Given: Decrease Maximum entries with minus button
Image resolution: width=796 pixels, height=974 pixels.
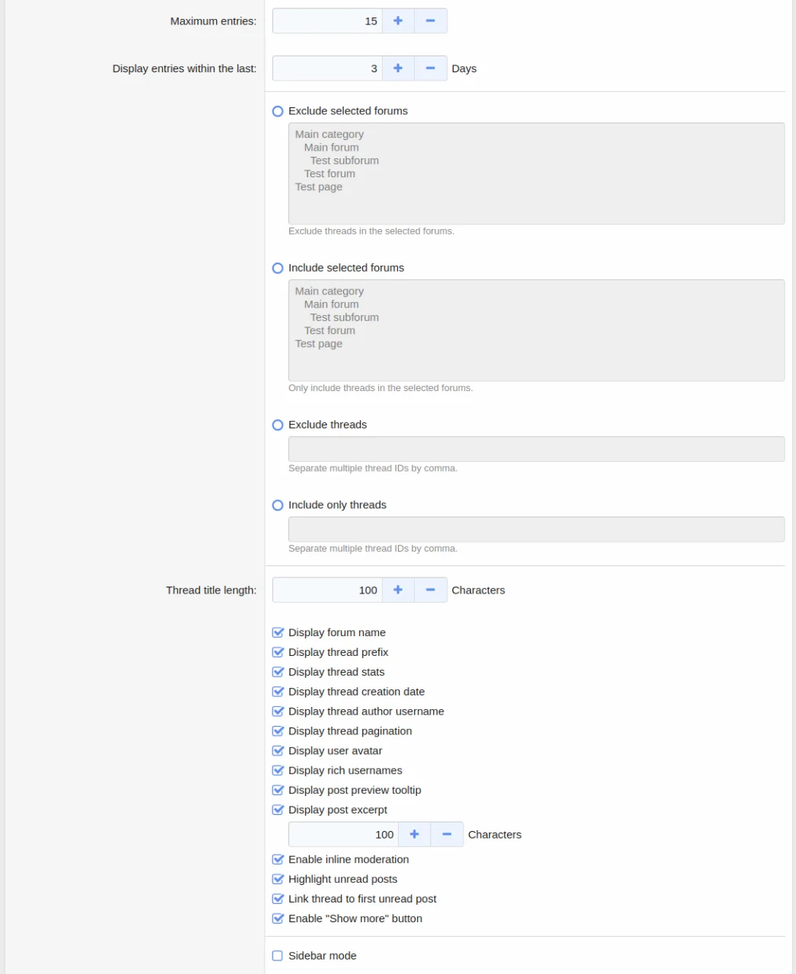Looking at the screenshot, I should click(431, 21).
